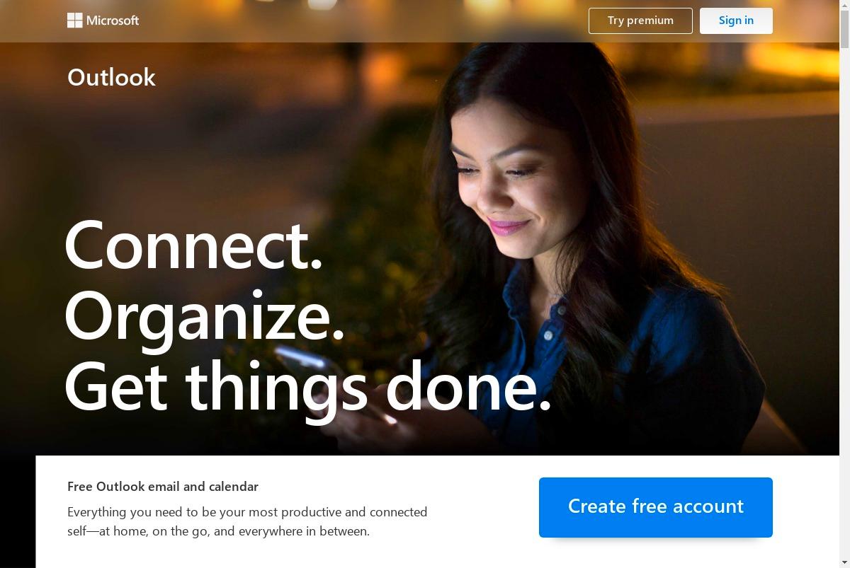Click the scrollbar down arrow
Screen dimensions: 850x568
844,562
